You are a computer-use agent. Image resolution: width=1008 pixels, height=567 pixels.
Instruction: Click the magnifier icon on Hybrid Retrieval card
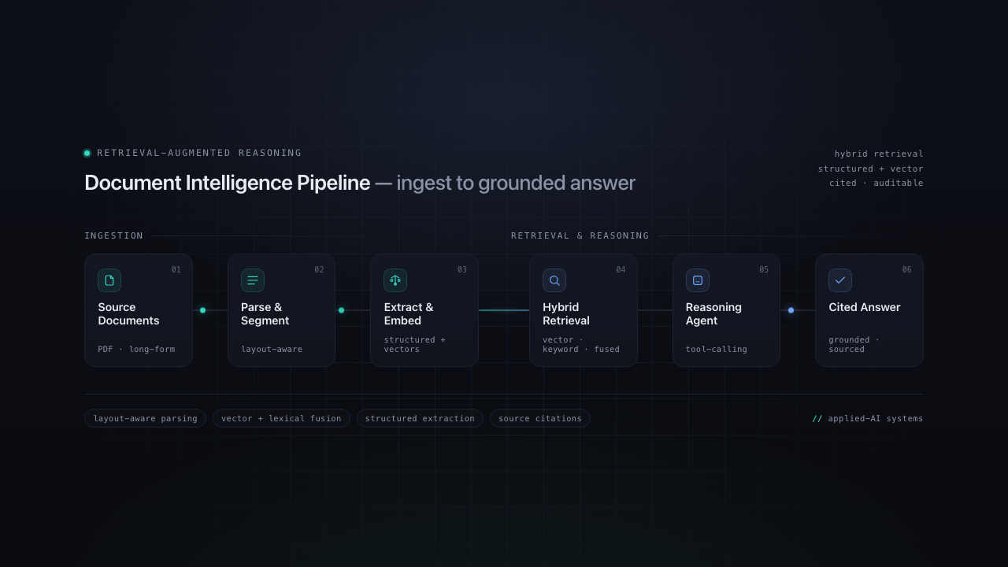pos(554,280)
